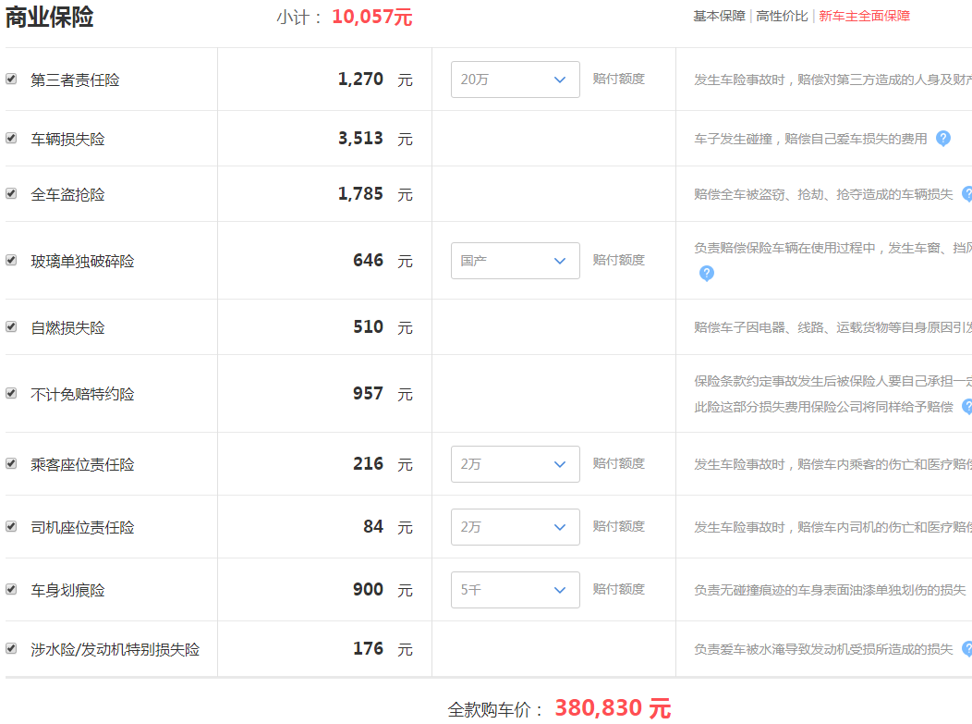Toggle 玻璃单独破碎险 checkbox
Screen dimensions: 972x724
click(11, 260)
